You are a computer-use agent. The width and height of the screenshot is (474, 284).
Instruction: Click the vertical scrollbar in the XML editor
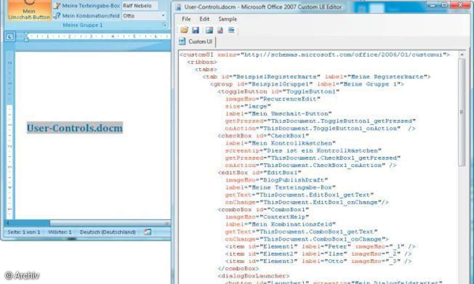coord(461,112)
